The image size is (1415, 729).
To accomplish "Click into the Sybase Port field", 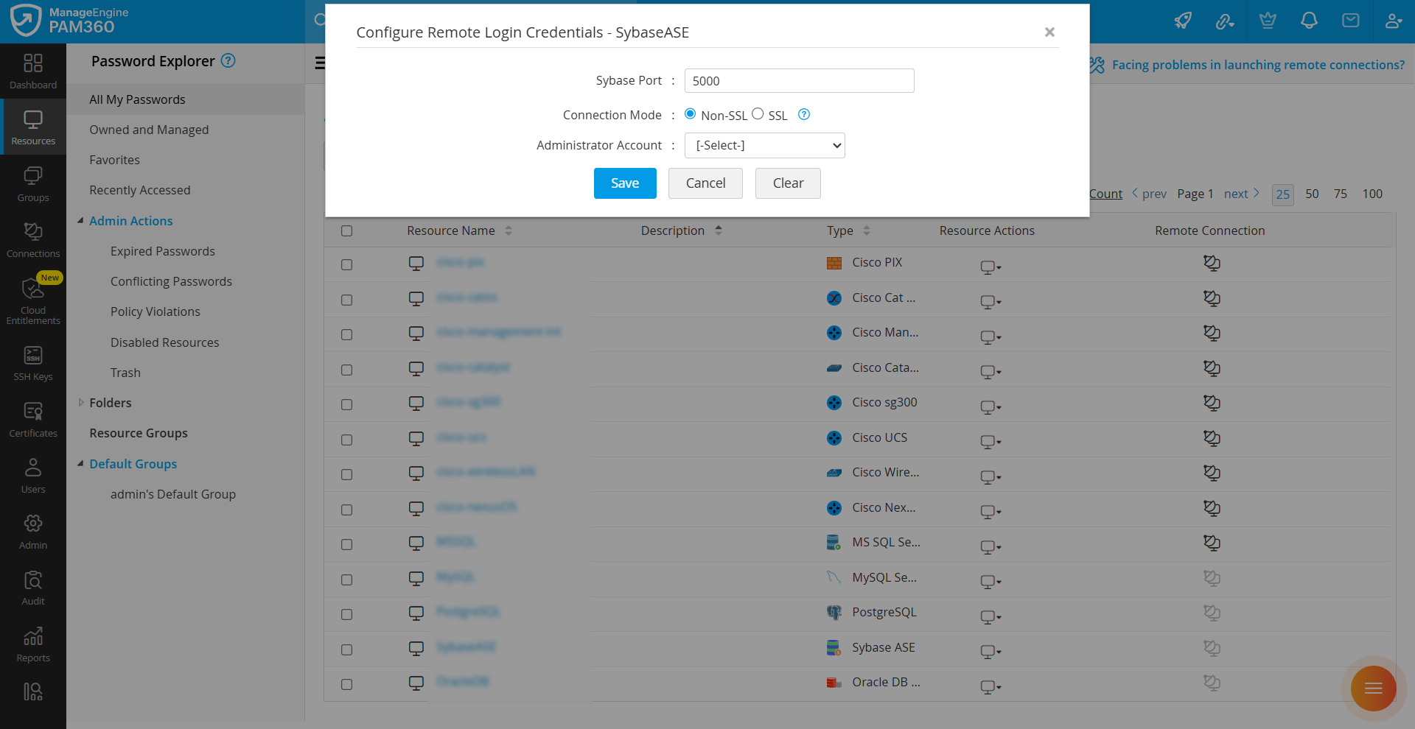I will pos(799,81).
